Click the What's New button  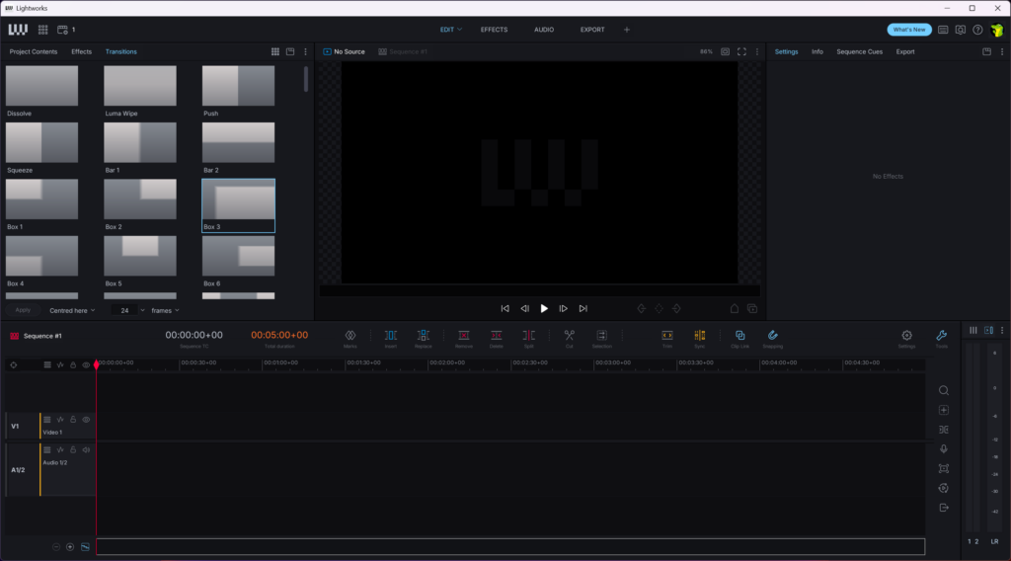(909, 30)
